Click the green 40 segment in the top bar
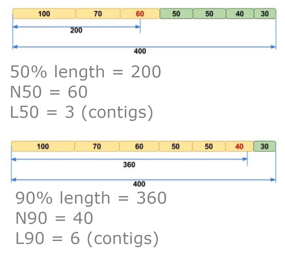Image resolution: width=285 pixels, height=254 pixels. pyautogui.click(x=239, y=14)
